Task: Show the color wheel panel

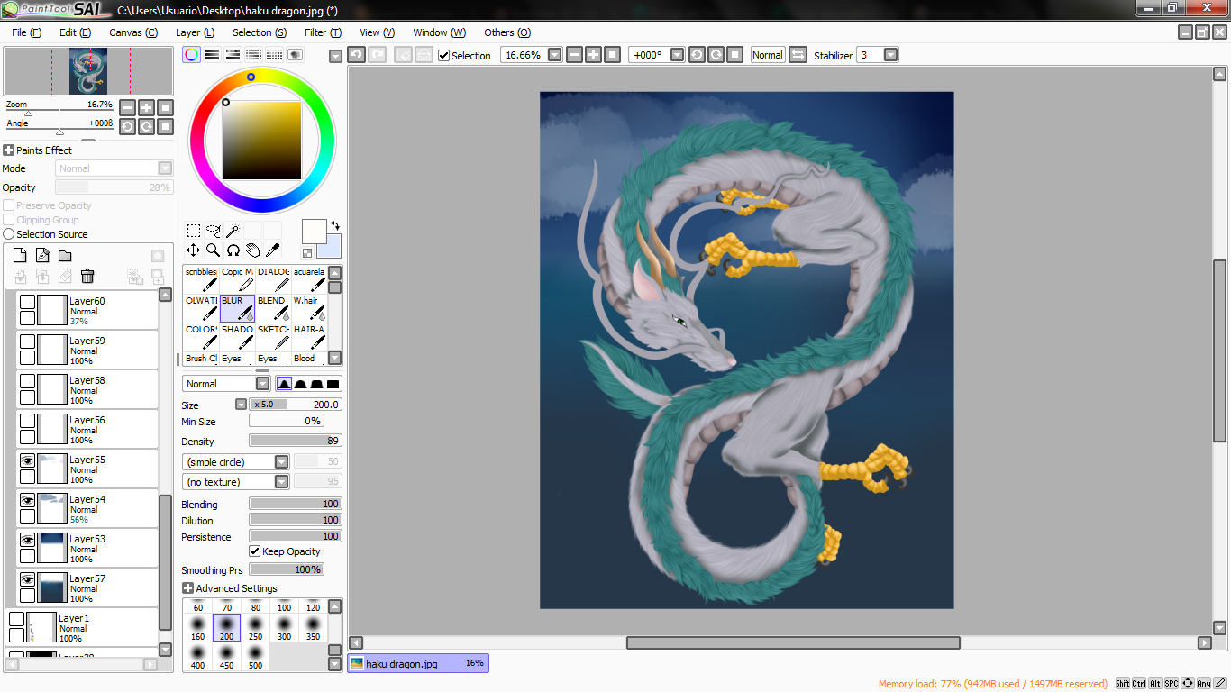Action: point(191,55)
